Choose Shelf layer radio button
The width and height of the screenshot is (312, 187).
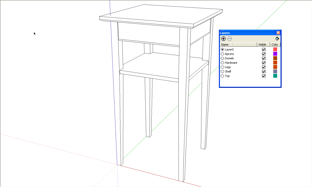coord(222,71)
